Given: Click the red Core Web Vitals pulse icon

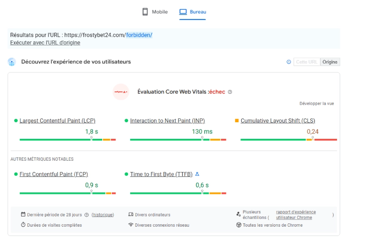Looking at the screenshot, I should point(121,92).
